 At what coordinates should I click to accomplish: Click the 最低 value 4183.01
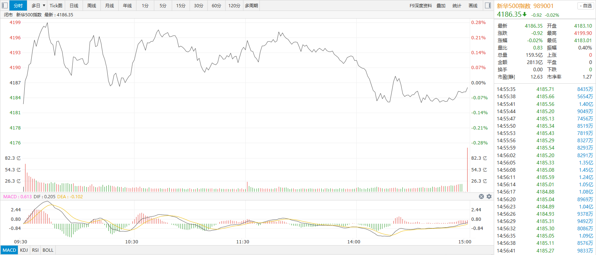click(x=583, y=40)
